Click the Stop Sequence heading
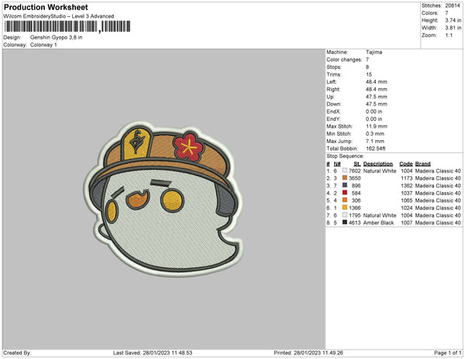Viewport: 465px width, 359px height. click(345, 156)
